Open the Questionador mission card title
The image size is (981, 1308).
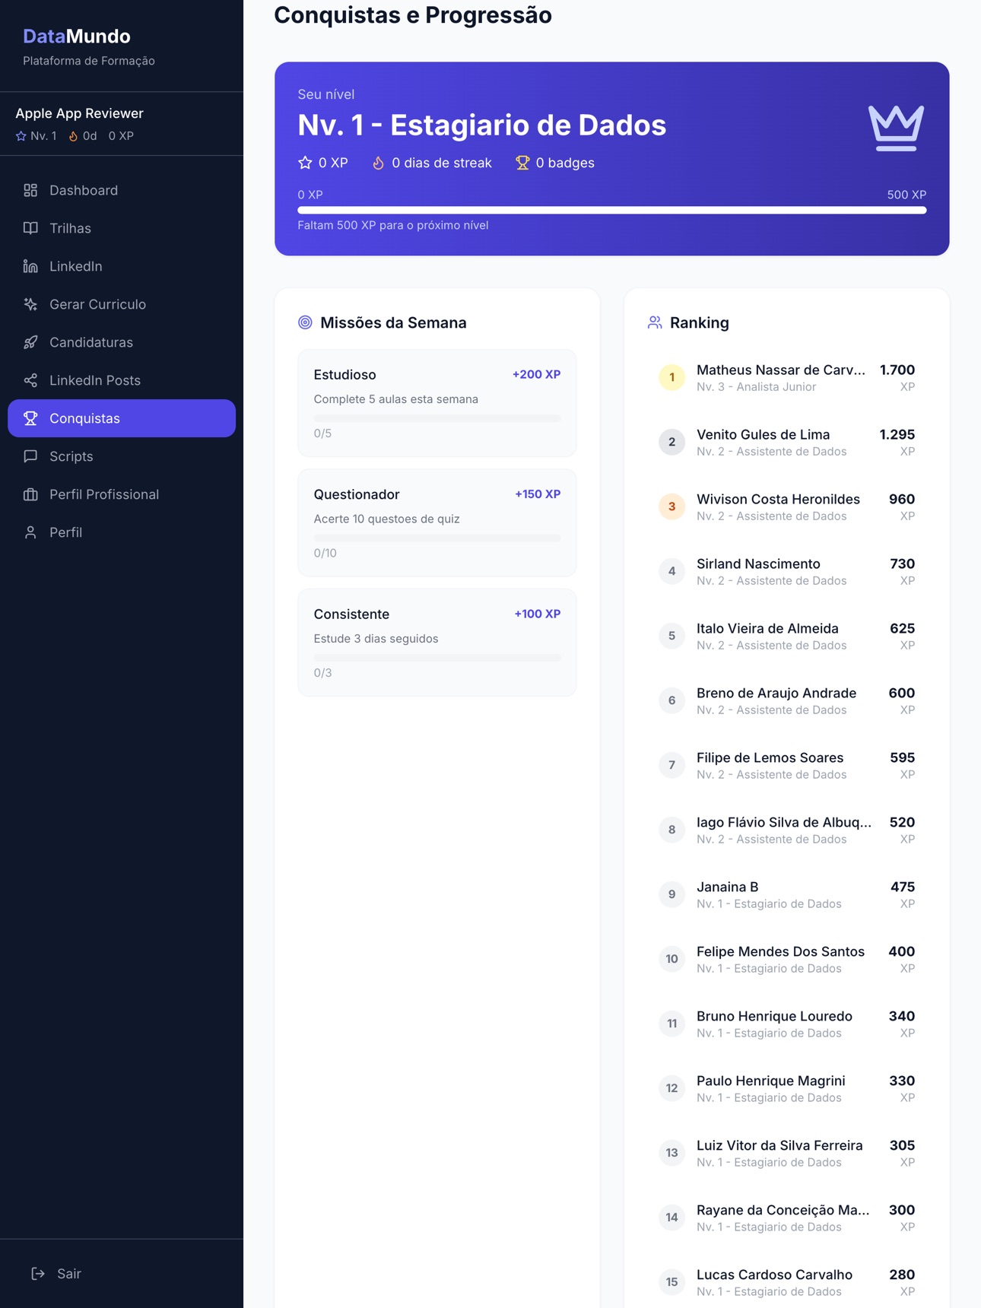pyautogui.click(x=357, y=494)
